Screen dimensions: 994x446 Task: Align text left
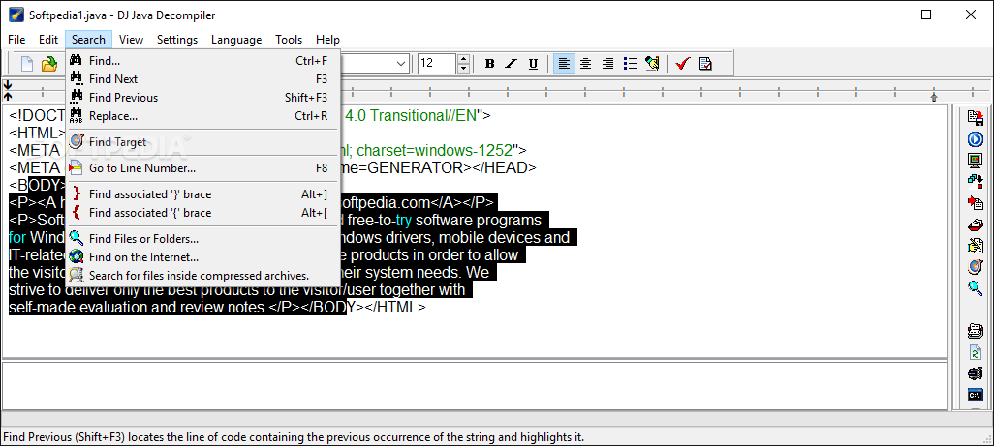coord(564,63)
